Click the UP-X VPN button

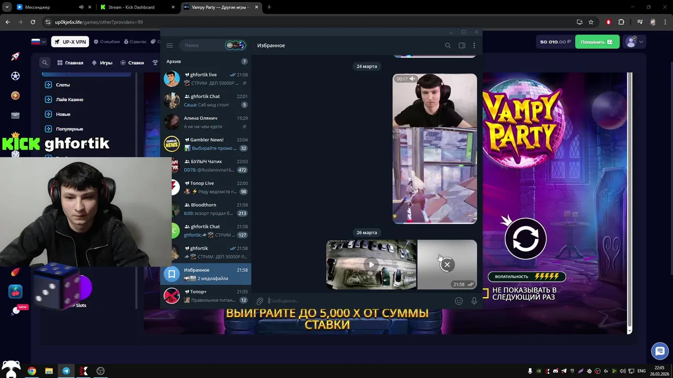tap(70, 42)
